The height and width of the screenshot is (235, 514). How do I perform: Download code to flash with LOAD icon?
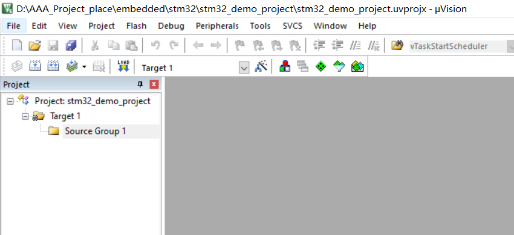[123, 66]
